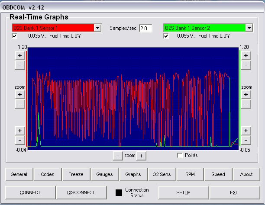Click the plus button beside left axis 1.20 maximum

pos(19,55)
